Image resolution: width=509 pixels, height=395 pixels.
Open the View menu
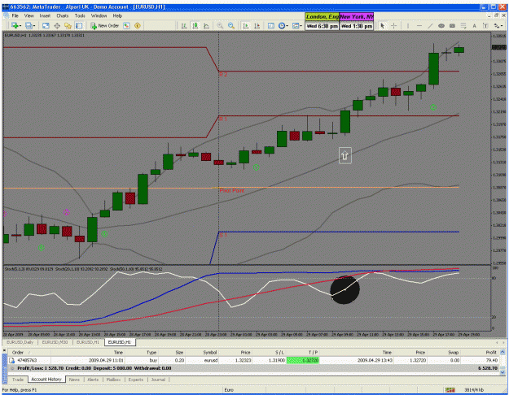(29, 15)
